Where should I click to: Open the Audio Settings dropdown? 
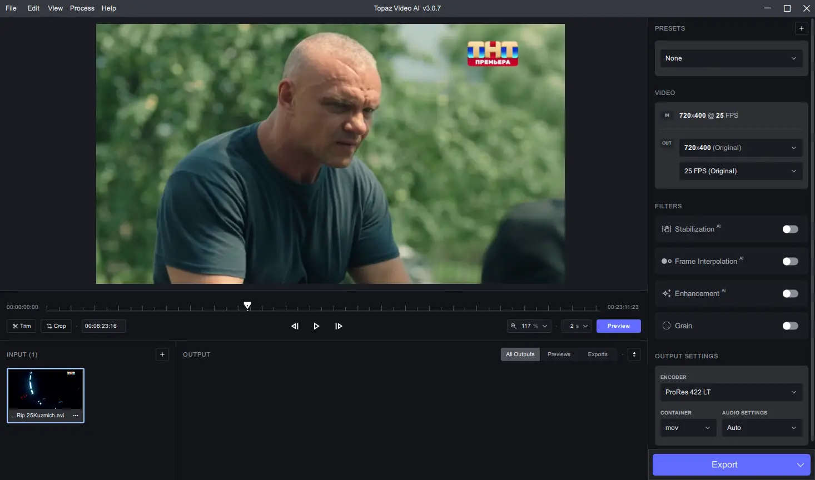tap(762, 428)
